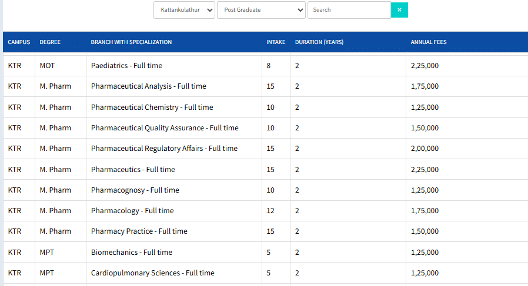Click Cardiopulmonary Sciences - Full time
The height and width of the screenshot is (286, 528).
click(x=152, y=273)
